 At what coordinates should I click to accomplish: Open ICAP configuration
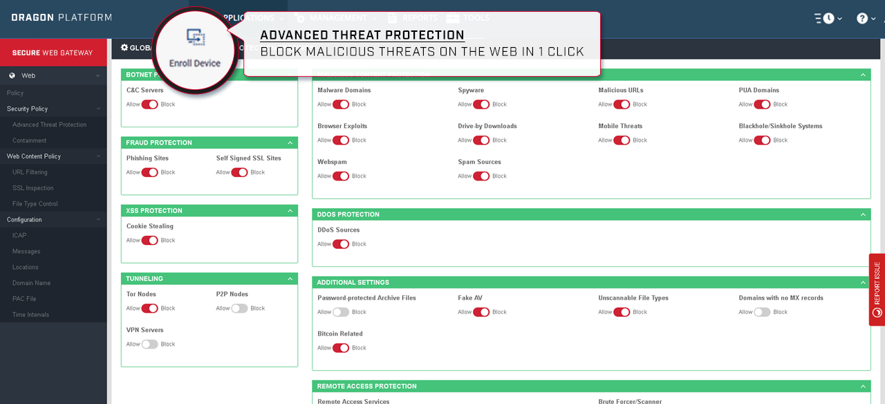point(19,235)
